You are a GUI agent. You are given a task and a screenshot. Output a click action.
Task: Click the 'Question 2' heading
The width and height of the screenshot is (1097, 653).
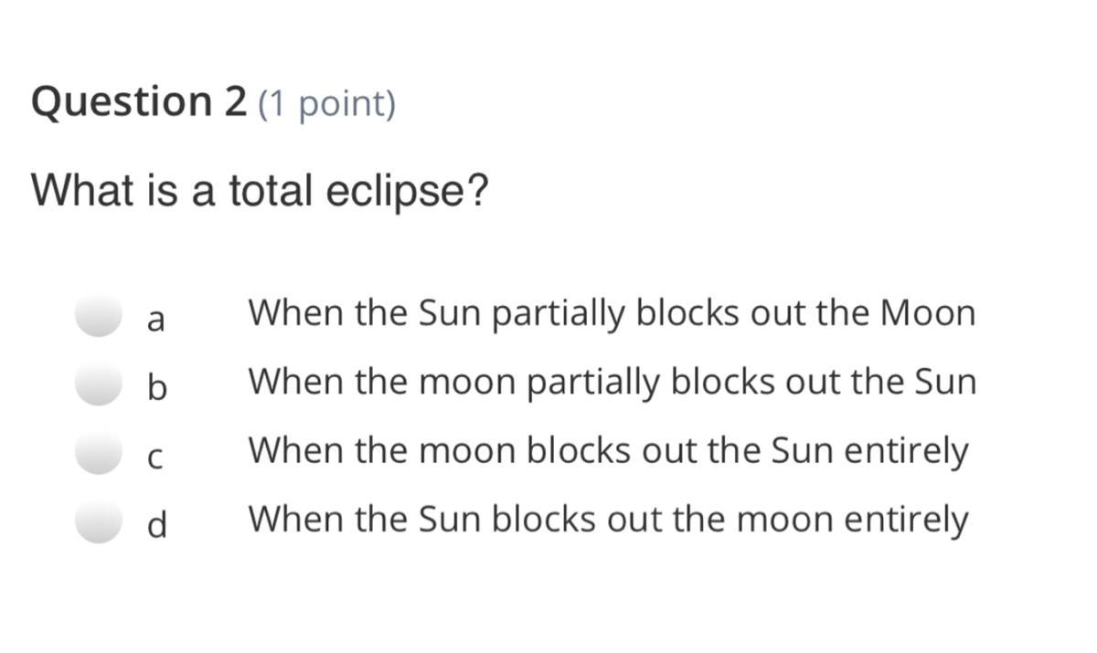[139, 101]
